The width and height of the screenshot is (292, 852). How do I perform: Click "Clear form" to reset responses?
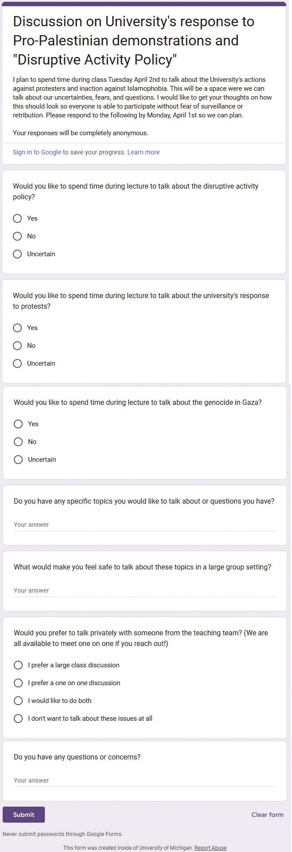click(267, 815)
